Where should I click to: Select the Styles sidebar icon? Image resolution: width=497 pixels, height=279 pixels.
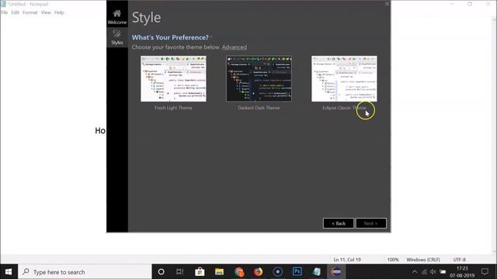117,37
